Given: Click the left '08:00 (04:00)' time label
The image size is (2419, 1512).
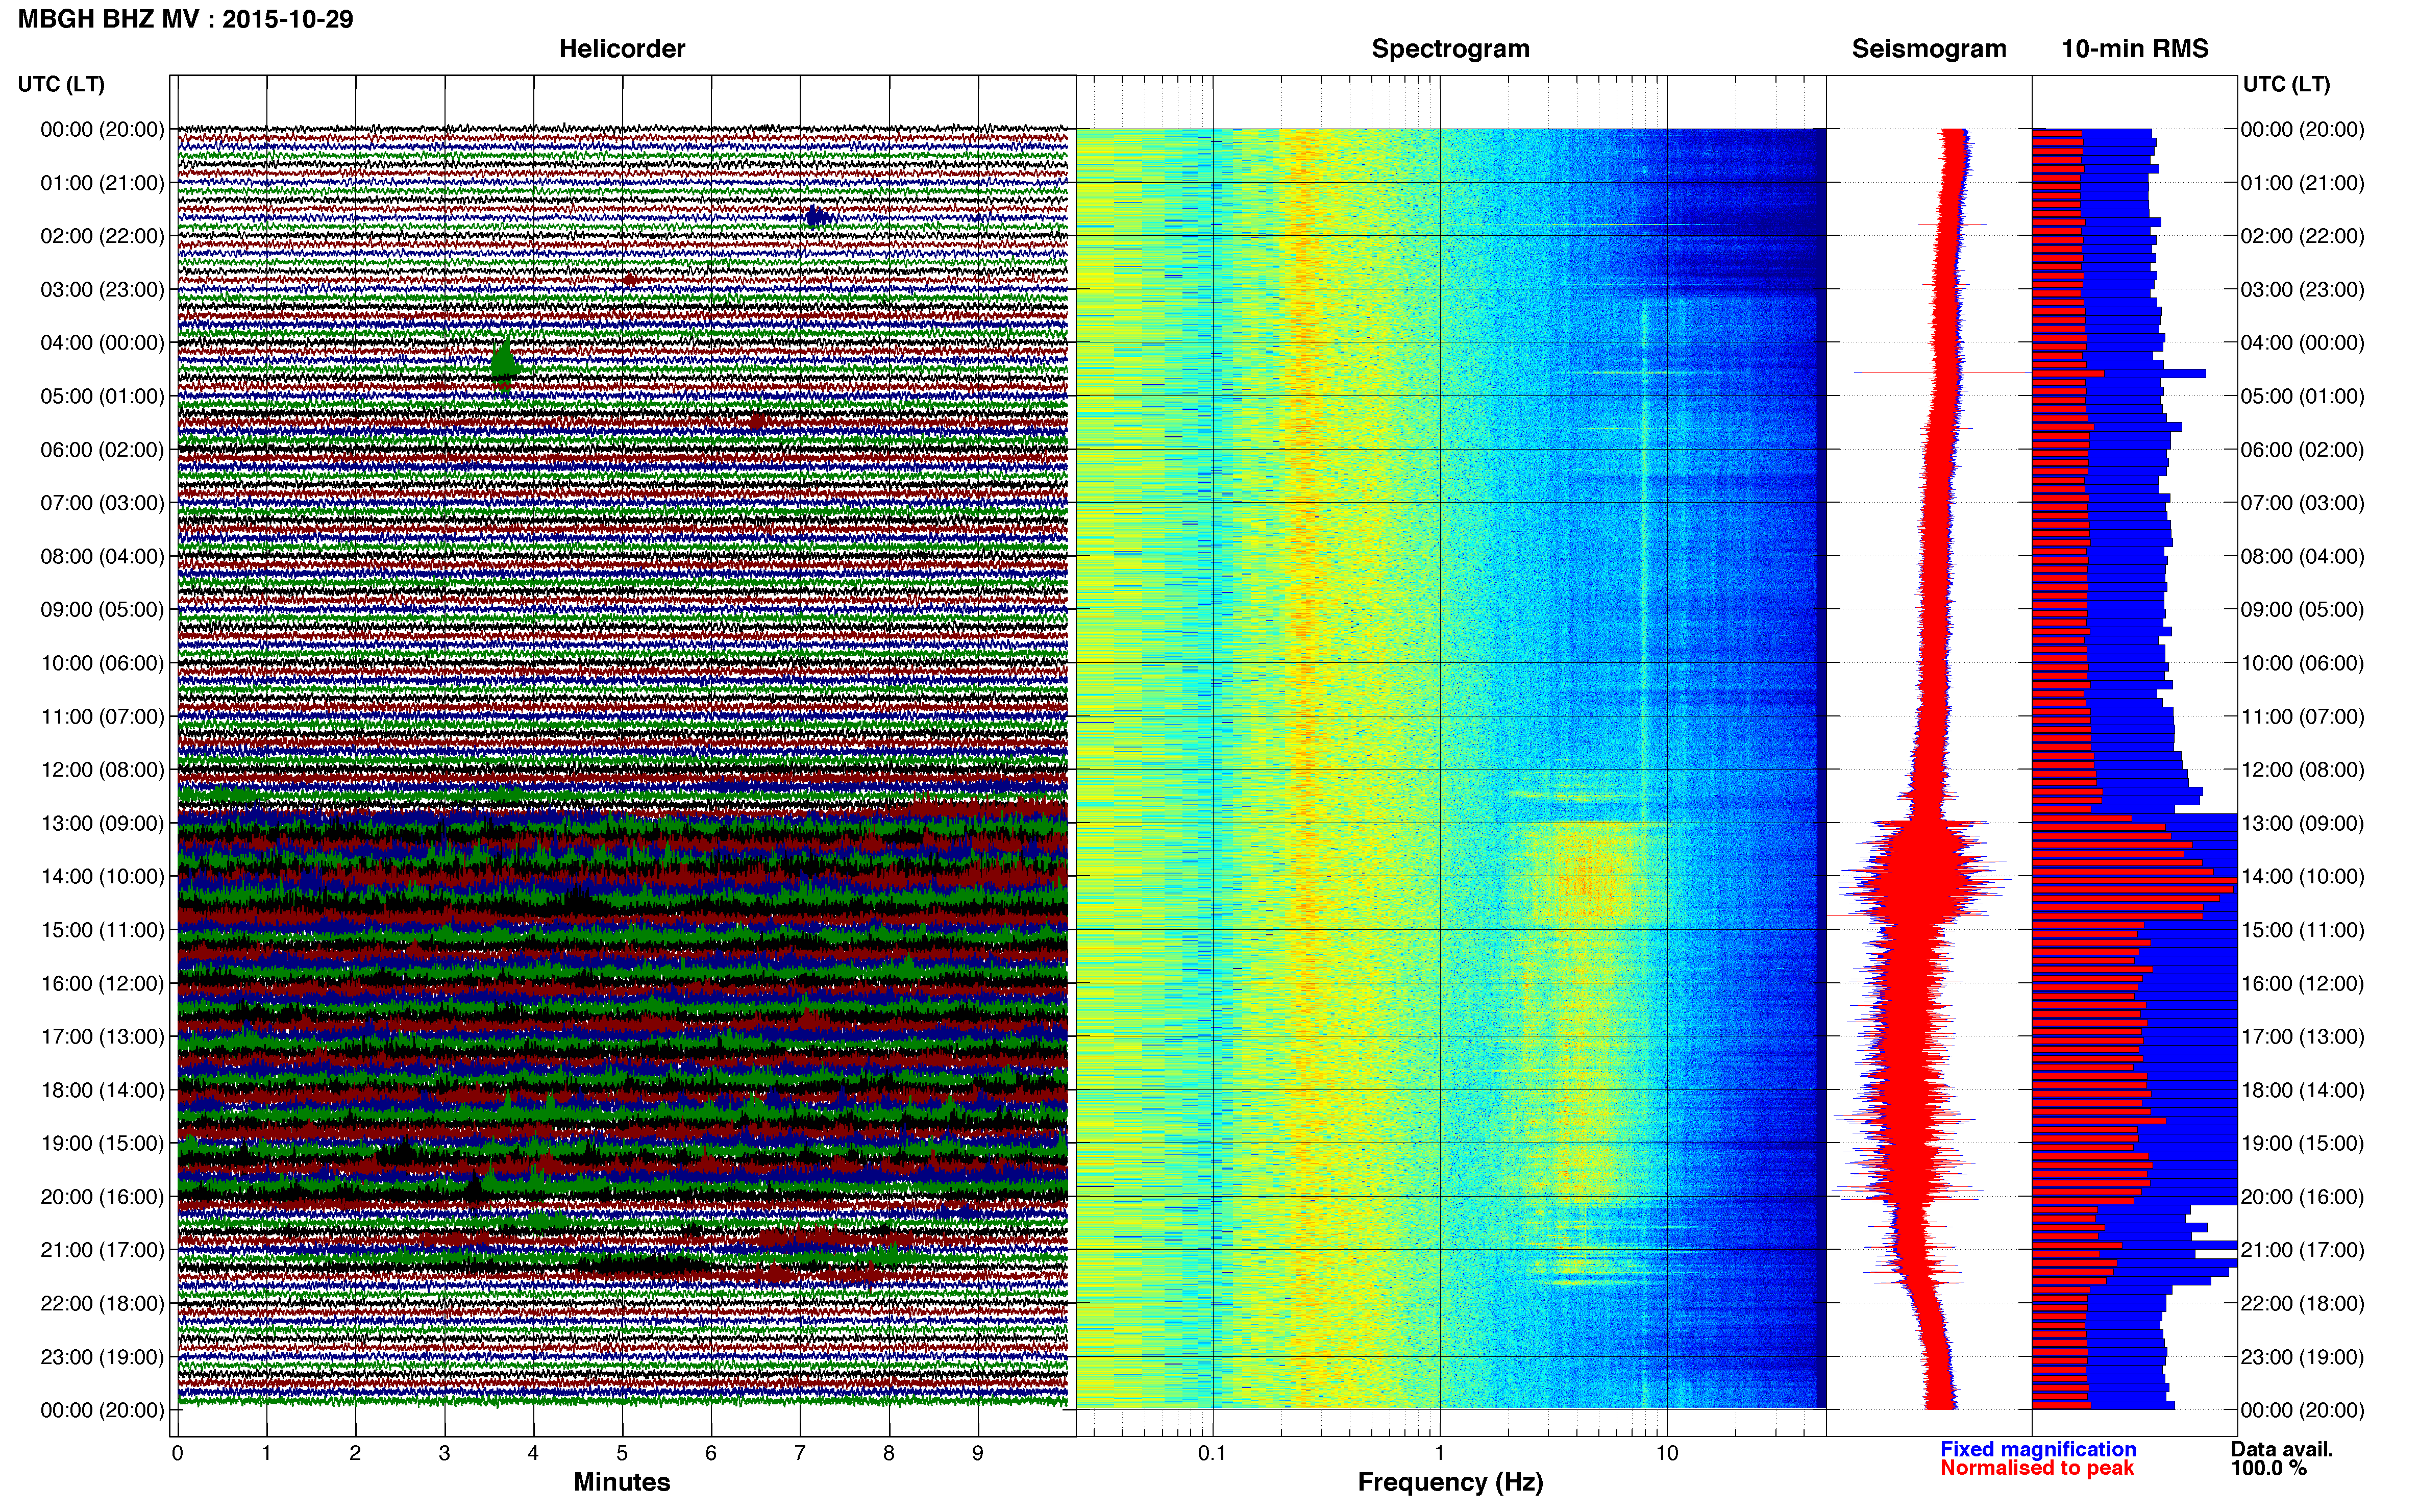Looking at the screenshot, I should click(102, 556).
